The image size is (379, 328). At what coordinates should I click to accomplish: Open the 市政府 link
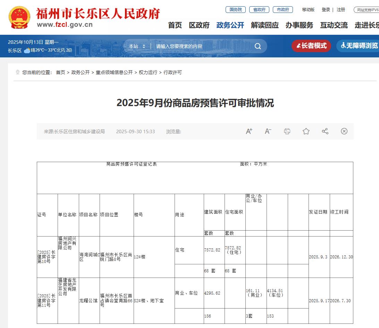(283, 10)
